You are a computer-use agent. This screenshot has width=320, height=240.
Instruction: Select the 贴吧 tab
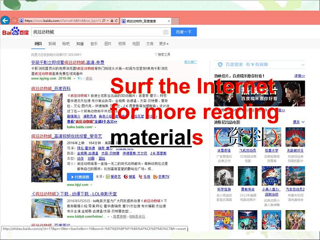pyautogui.click(x=66, y=43)
